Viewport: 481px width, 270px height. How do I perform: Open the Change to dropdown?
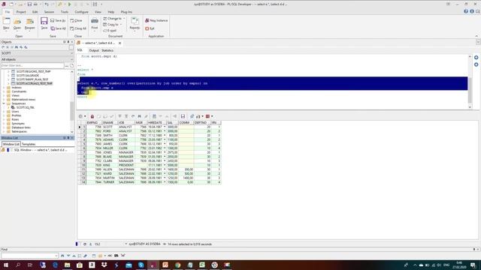pos(113,19)
